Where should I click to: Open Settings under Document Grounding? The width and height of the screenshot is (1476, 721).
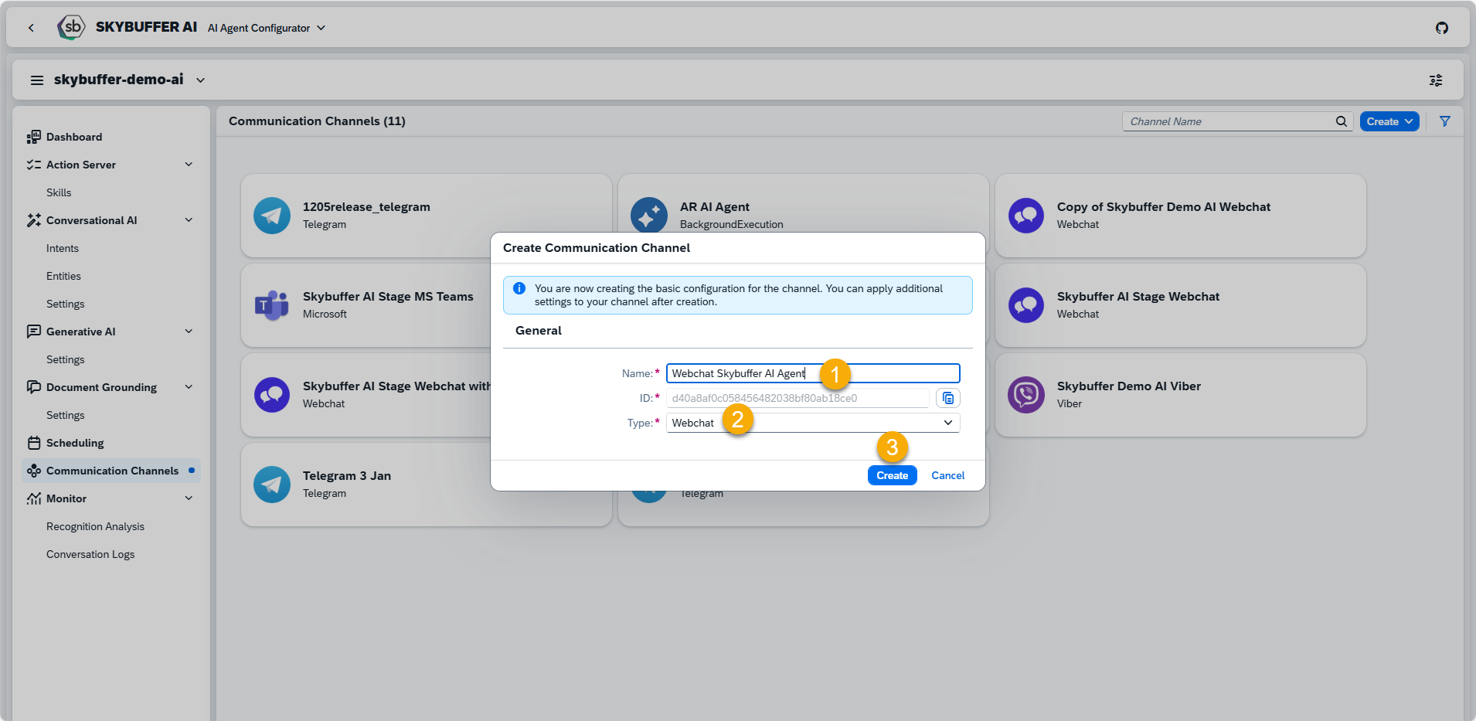[66, 415]
